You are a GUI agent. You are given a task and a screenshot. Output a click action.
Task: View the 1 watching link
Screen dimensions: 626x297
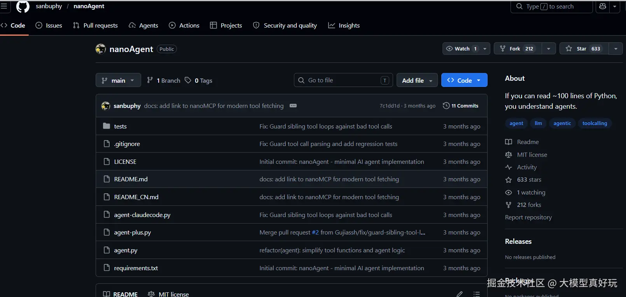coord(525,192)
